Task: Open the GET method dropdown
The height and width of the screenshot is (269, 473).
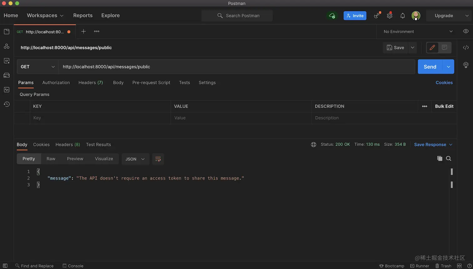Action: coord(38,67)
